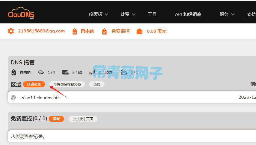Click the 2023-12 creation date of xiao11.cloudns.biz
The image size is (256, 145).
click(x=247, y=97)
